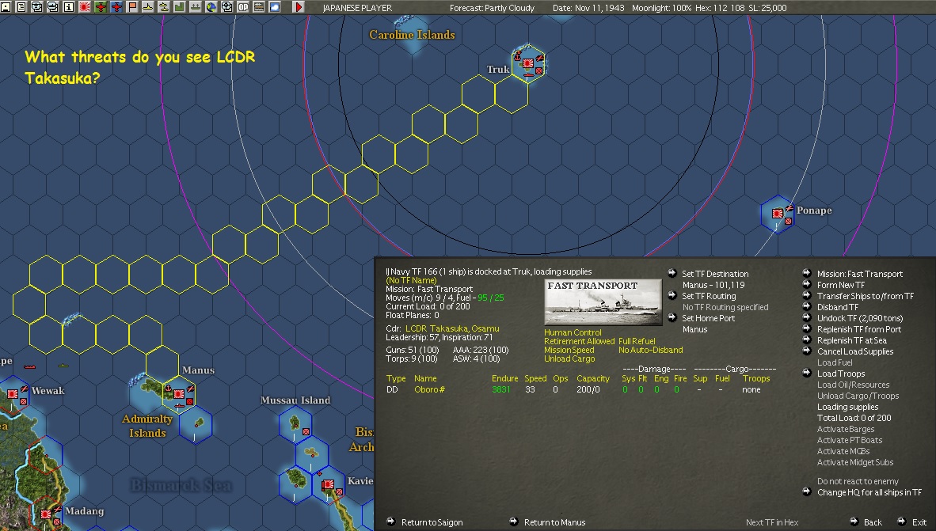Screen dimensions: 936x531
Task: Click the orange flag toolbar icon
Action: [x=132, y=7]
